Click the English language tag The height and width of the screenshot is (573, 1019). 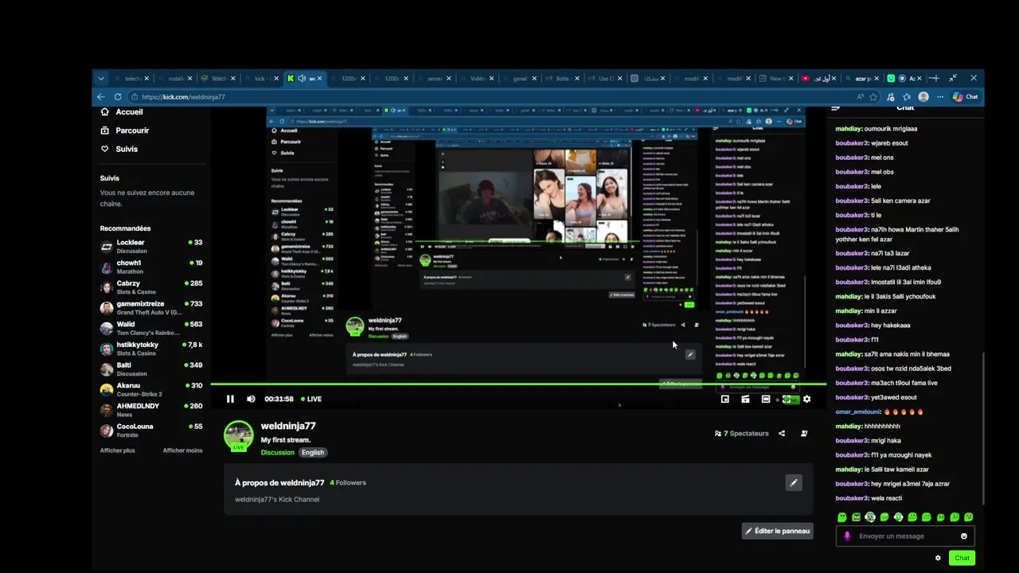coord(313,452)
